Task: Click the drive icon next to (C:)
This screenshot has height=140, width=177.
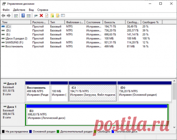Action: click(3, 27)
